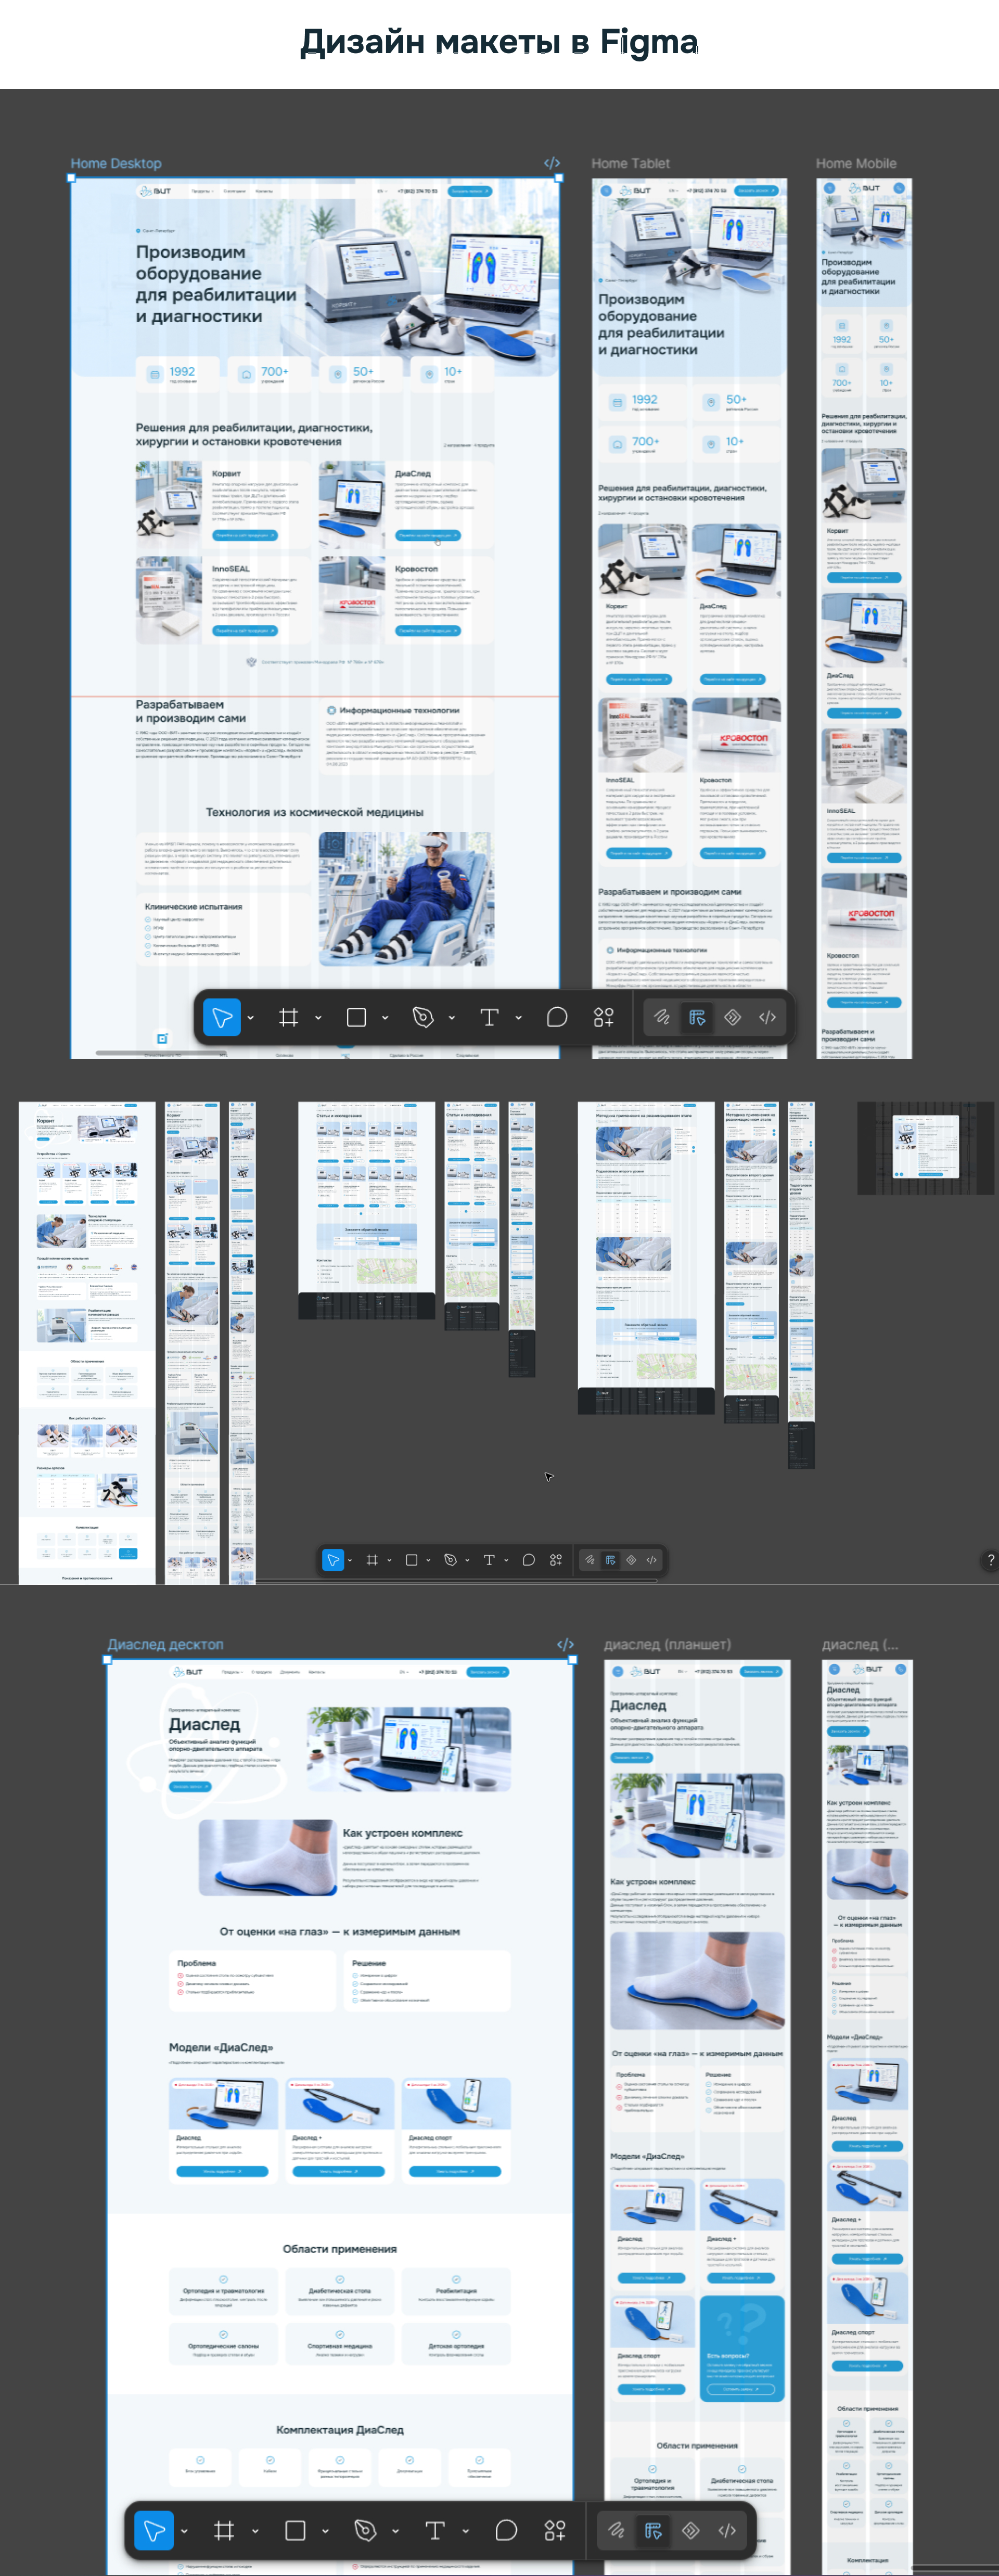Activate the Text tool in the Home Desktop toolbar
This screenshot has height=2576, width=999.
489,1018
